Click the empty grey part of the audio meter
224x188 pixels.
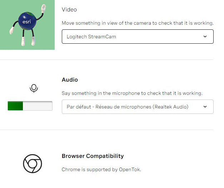pyautogui.click(x=38, y=106)
